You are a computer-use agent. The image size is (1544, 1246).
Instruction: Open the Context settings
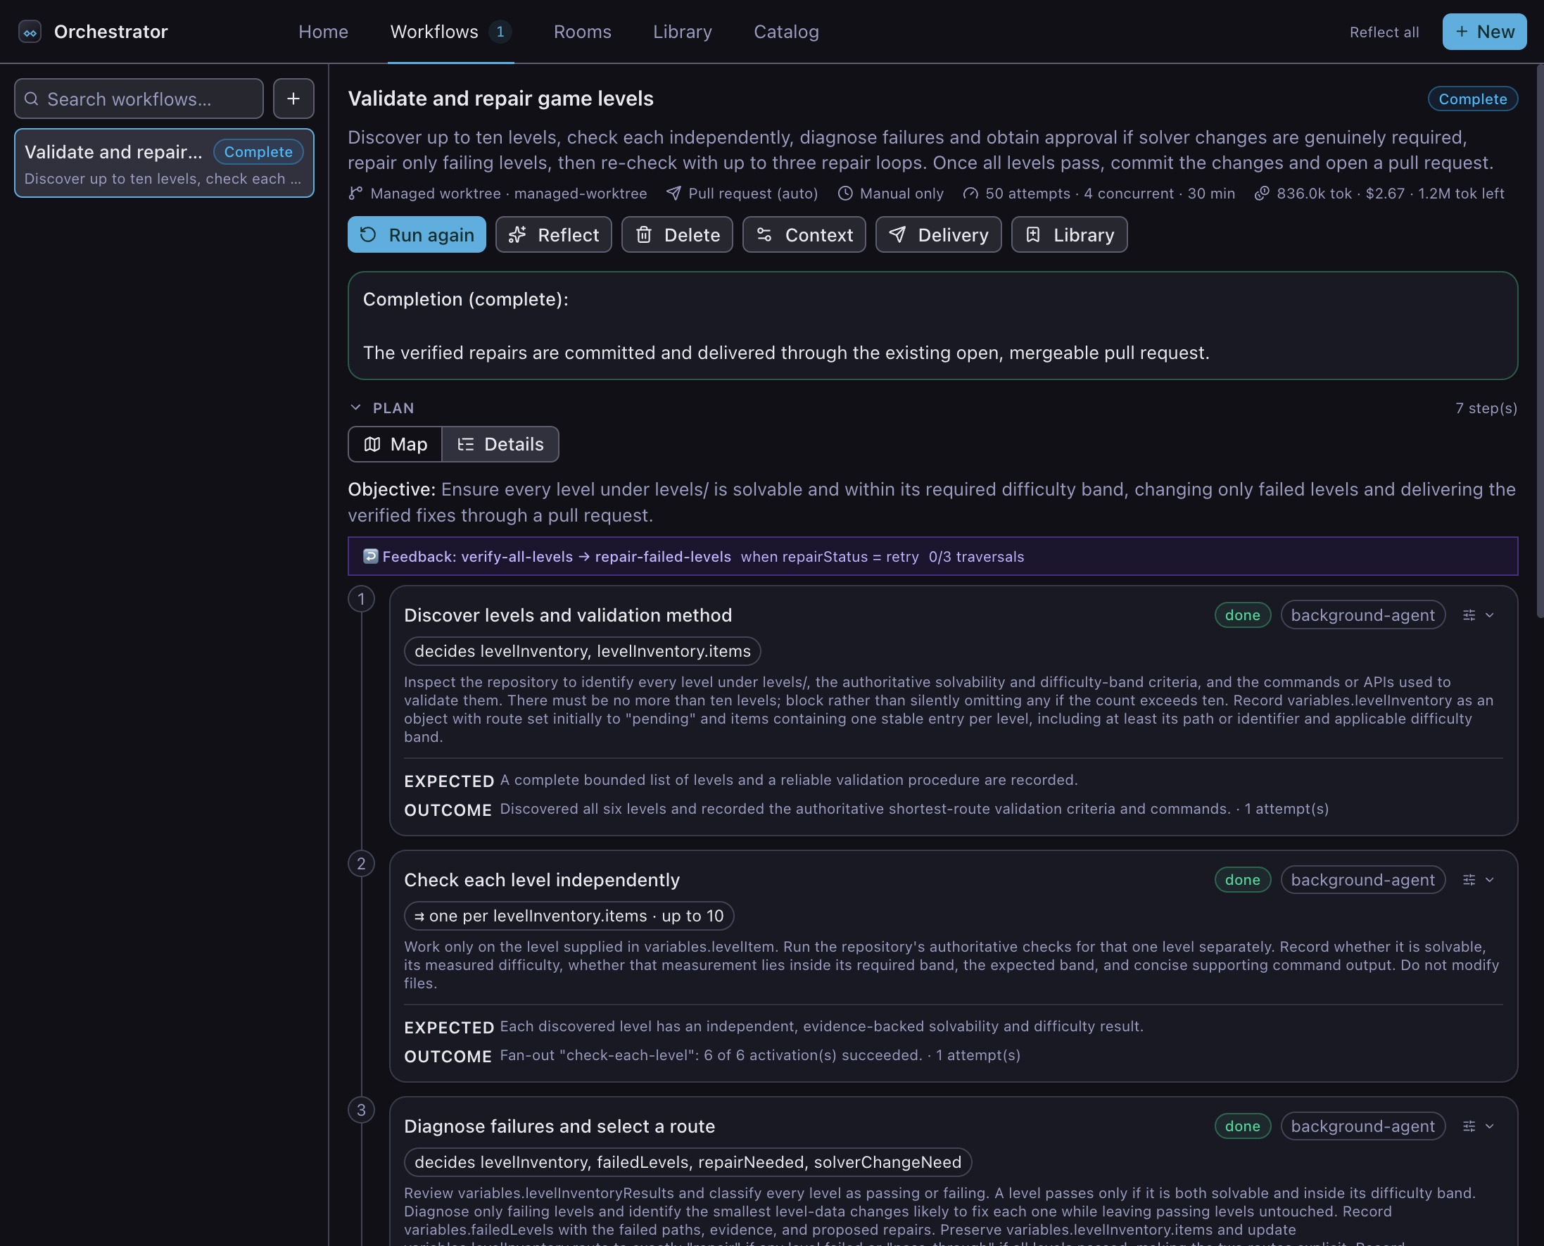click(x=804, y=234)
